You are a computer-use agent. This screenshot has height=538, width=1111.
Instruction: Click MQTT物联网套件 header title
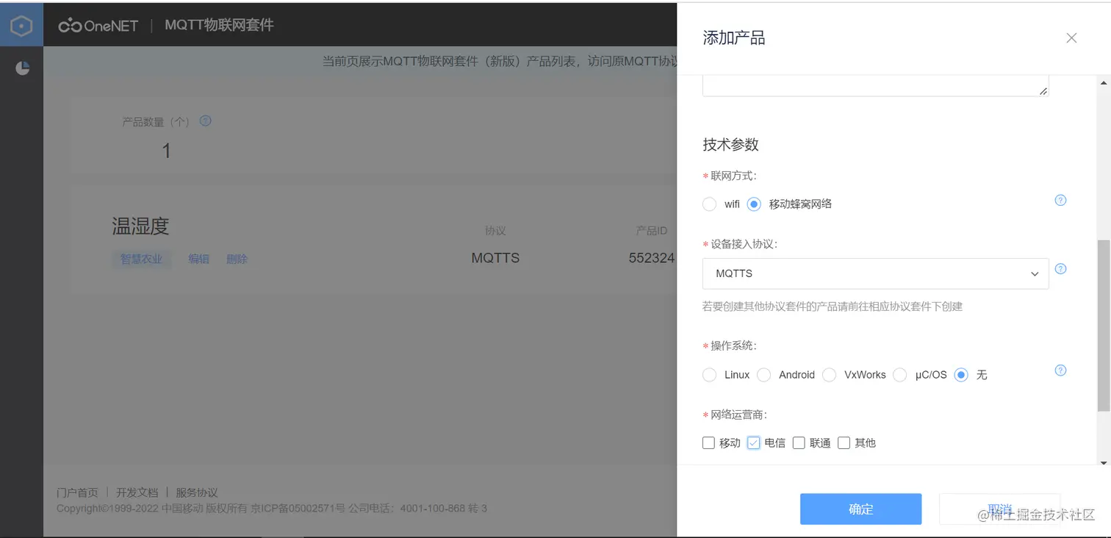(x=219, y=25)
